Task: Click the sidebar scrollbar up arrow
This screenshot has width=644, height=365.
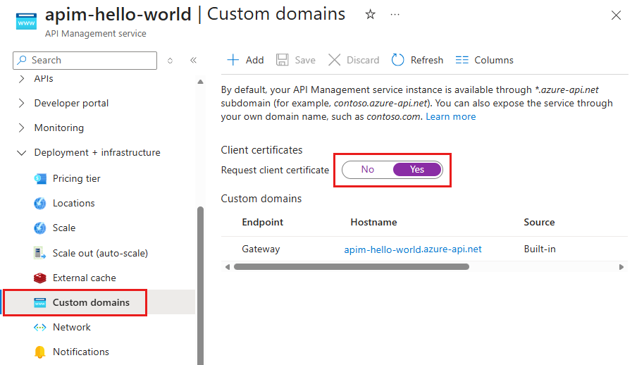Action: pyautogui.click(x=200, y=82)
